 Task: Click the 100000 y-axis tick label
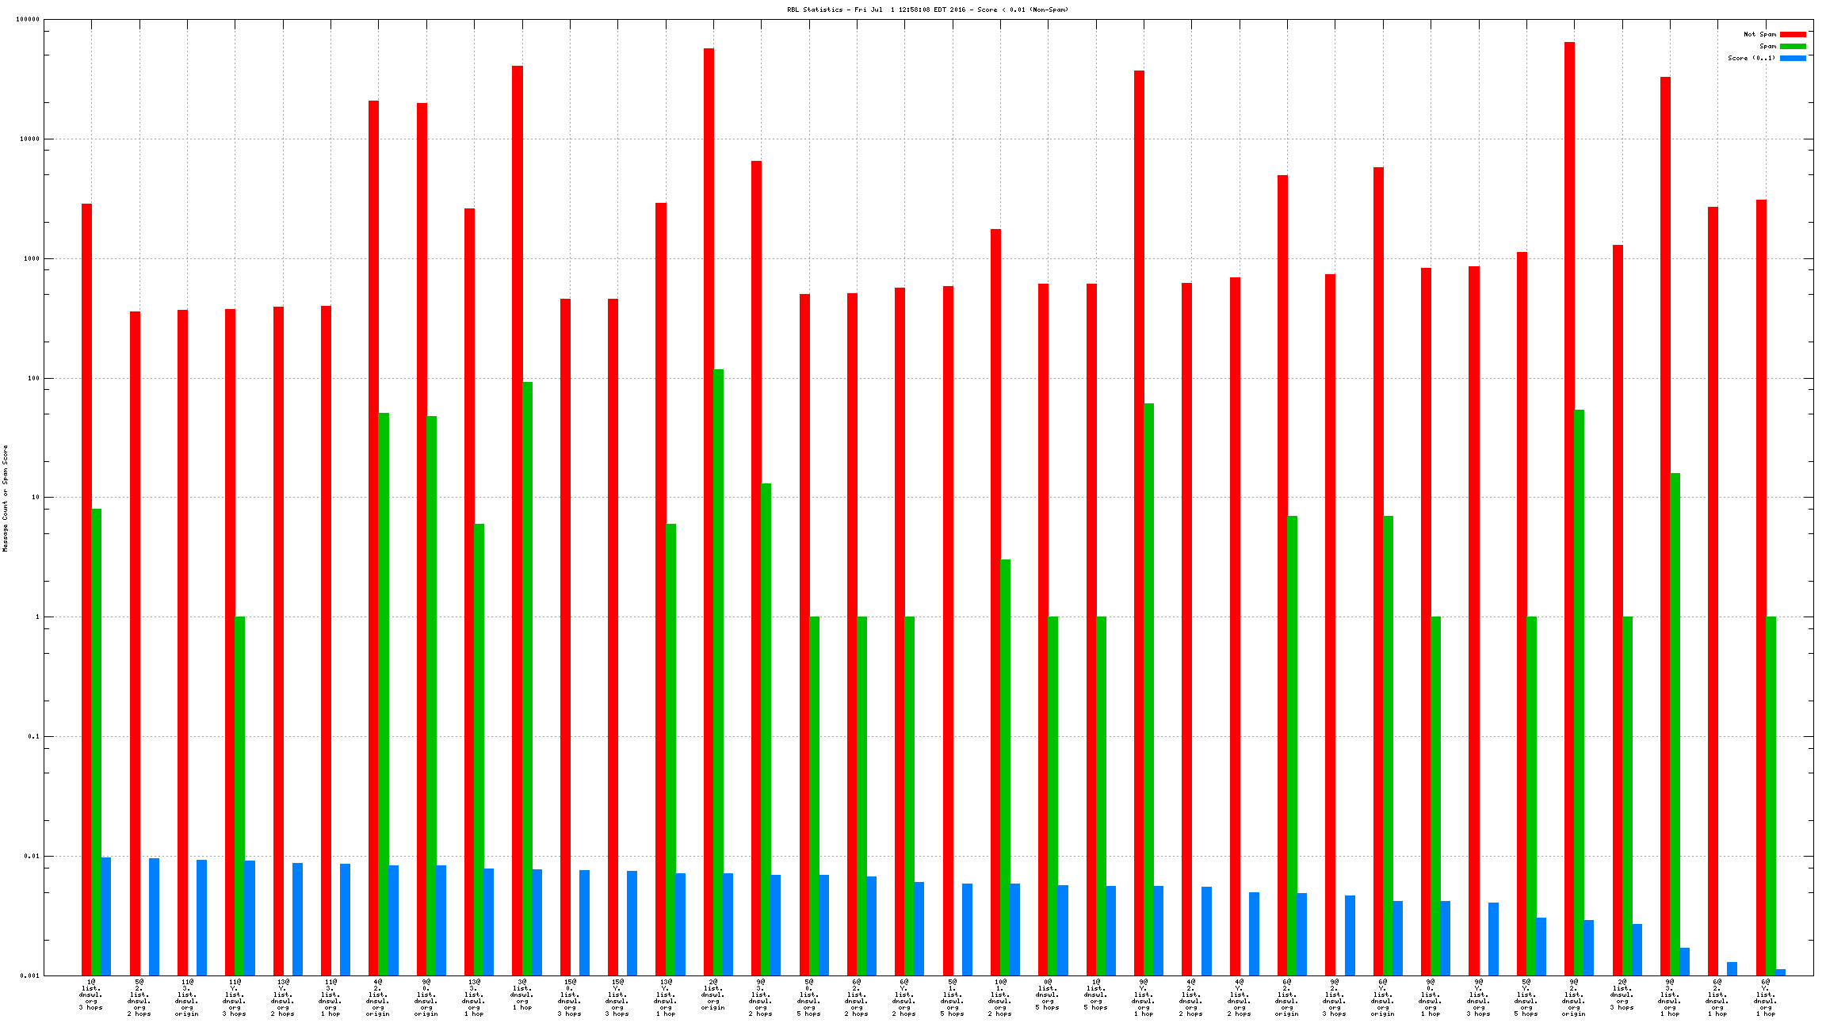point(28,20)
